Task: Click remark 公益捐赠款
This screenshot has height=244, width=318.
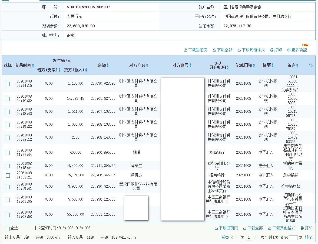Action: tap(291, 186)
